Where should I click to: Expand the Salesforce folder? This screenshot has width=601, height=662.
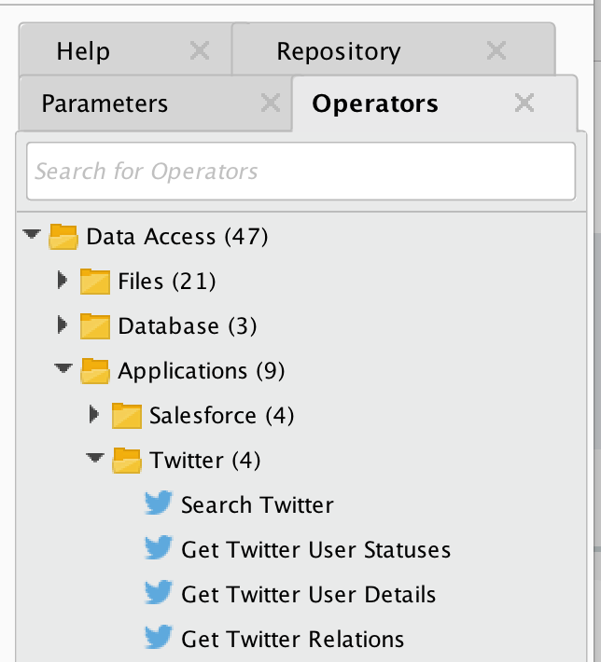(94, 414)
